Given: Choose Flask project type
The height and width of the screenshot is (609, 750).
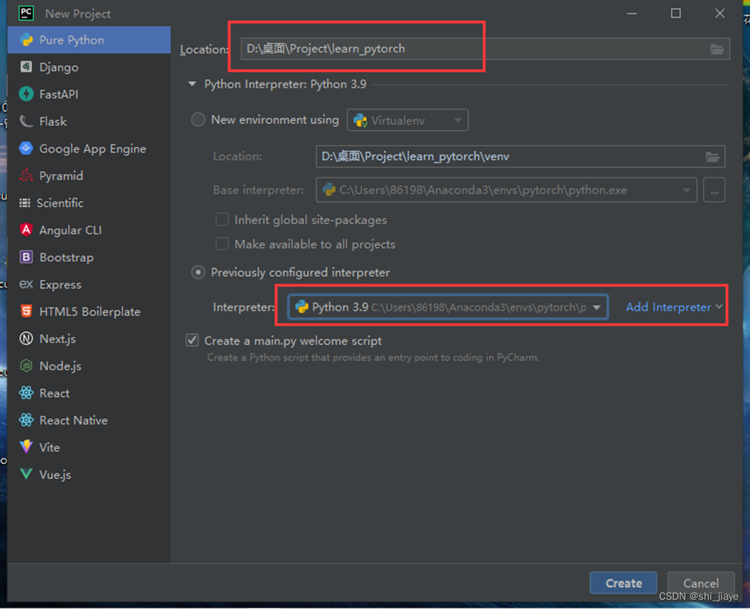Looking at the screenshot, I should (89, 121).
